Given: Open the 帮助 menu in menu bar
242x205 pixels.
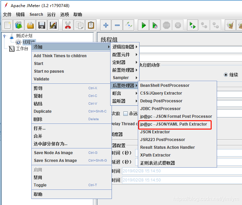Looking at the screenshot, I should pyautogui.click(x=78, y=14).
